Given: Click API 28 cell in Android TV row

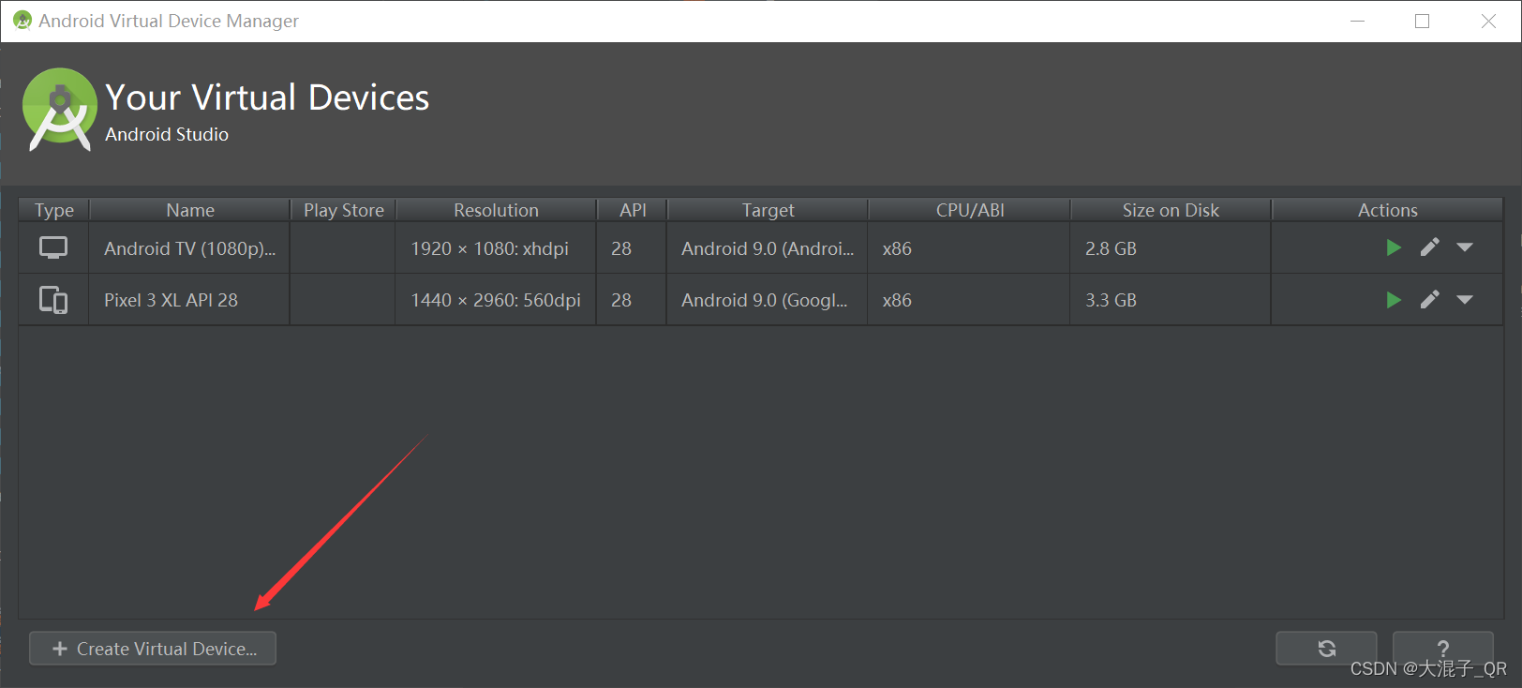Looking at the screenshot, I should tap(632, 248).
